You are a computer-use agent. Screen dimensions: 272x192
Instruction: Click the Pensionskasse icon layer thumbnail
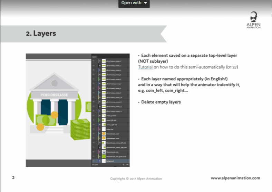click(x=104, y=152)
